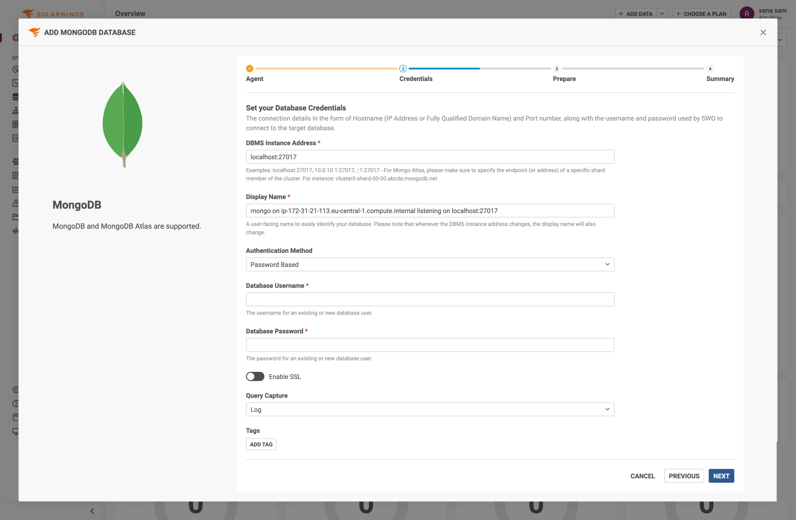Screen dimensions: 796x520
Task: Select the Prepare step circle numbered 3
Action: [556, 69]
